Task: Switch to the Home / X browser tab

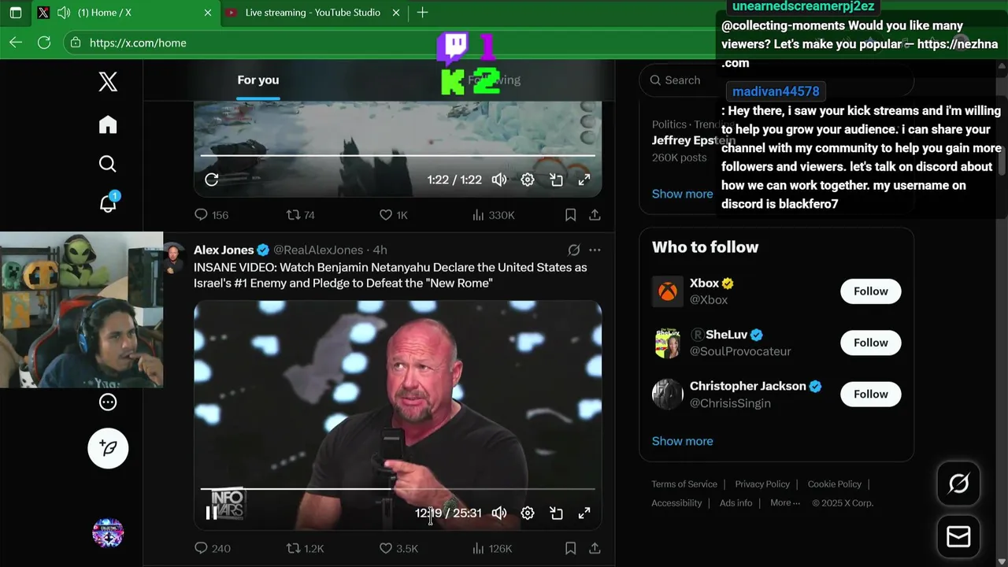Action: [124, 13]
